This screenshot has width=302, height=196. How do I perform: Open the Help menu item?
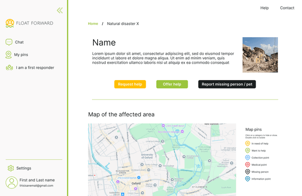tap(264, 8)
